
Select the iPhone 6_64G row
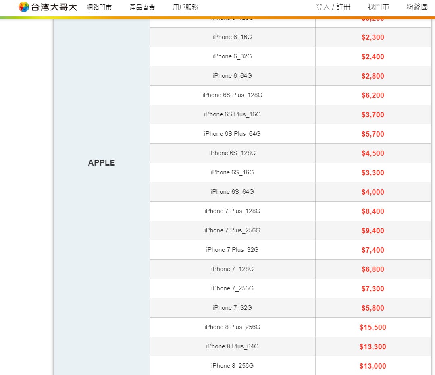[x=290, y=76]
